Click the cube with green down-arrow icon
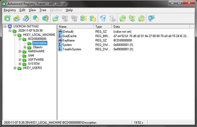The image size is (197, 127). point(45,18)
